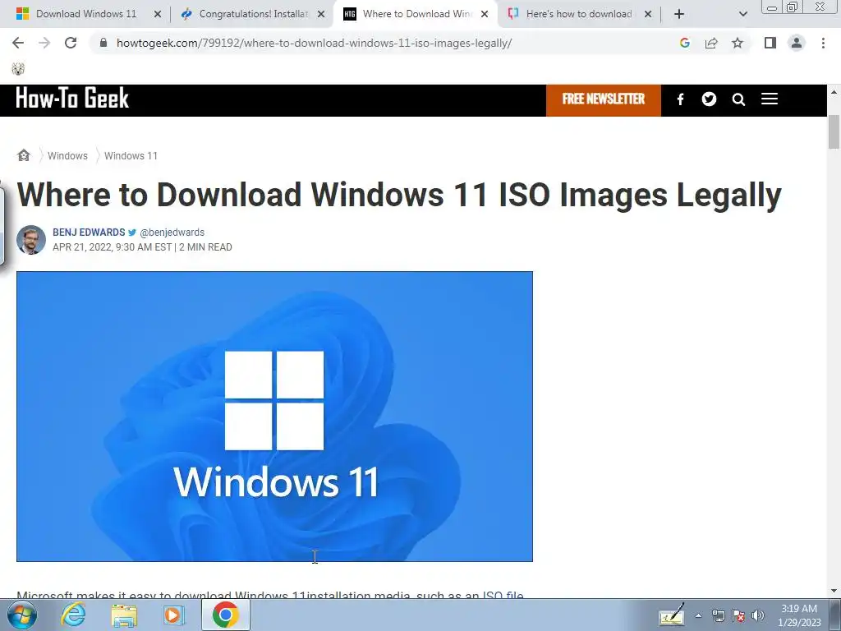This screenshot has width=841, height=631.
Task: Click the network tray icon
Action: pyautogui.click(x=718, y=615)
